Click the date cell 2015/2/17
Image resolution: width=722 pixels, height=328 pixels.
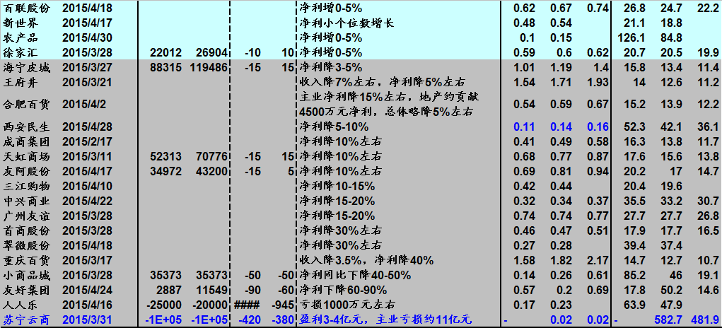click(87, 141)
